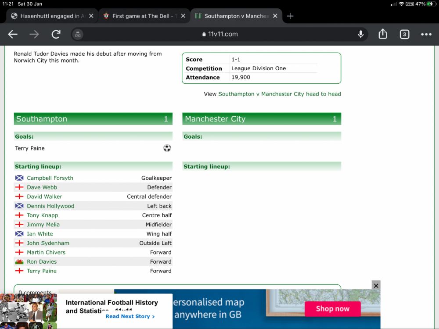Open the three-dot browser menu
The width and height of the screenshot is (439, 329).
(426, 34)
